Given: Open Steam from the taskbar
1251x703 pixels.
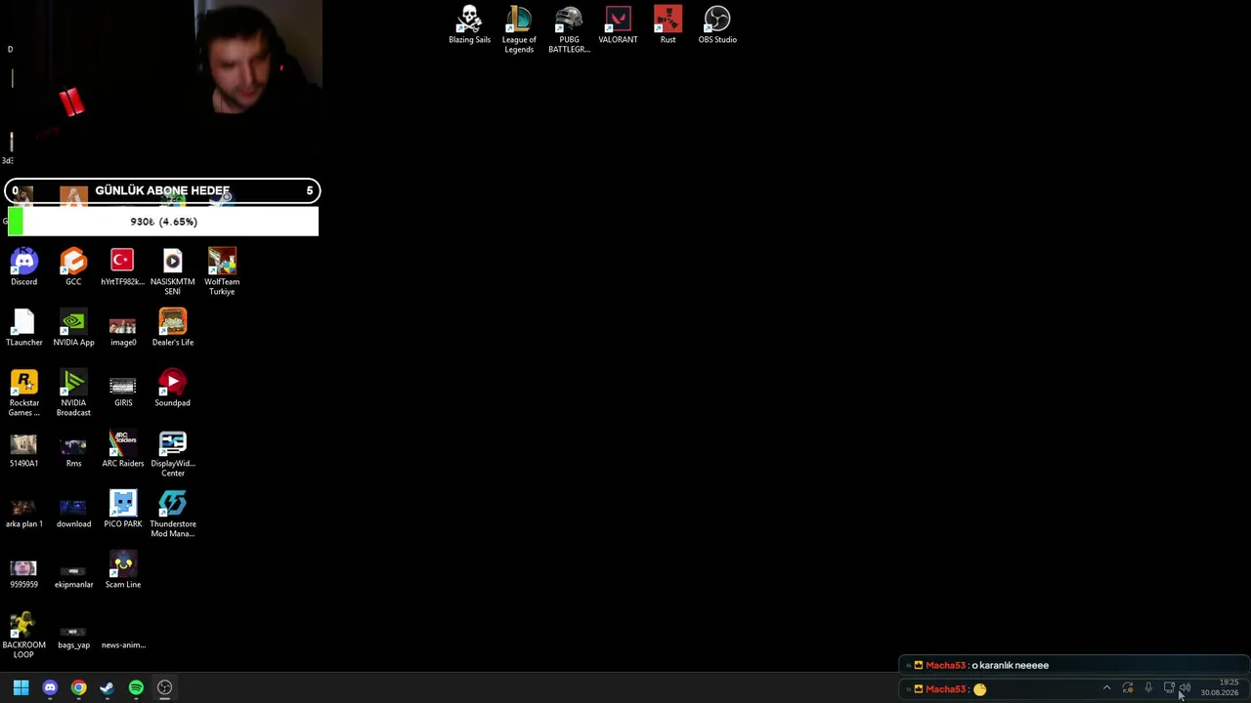Looking at the screenshot, I should coord(108,688).
